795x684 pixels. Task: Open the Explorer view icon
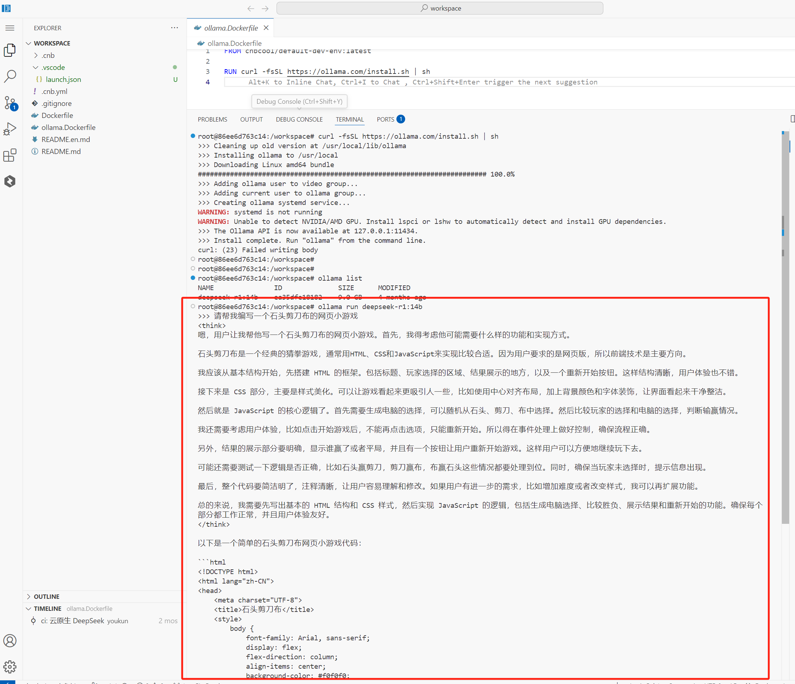10,50
